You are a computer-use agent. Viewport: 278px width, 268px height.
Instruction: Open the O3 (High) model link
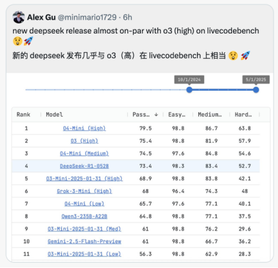click(84, 141)
